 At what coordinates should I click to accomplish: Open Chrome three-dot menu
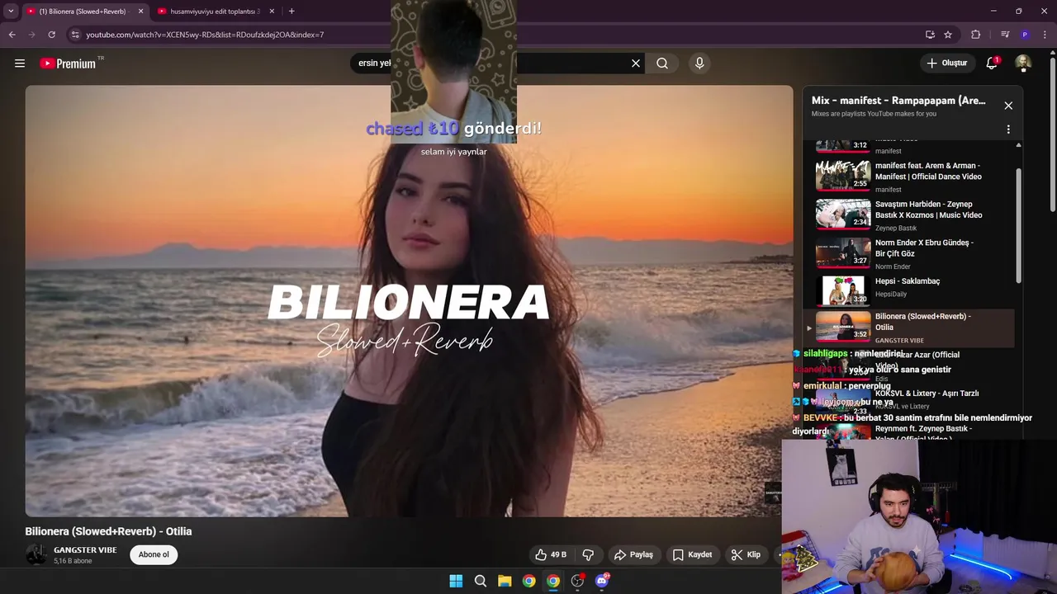pos(1045,35)
